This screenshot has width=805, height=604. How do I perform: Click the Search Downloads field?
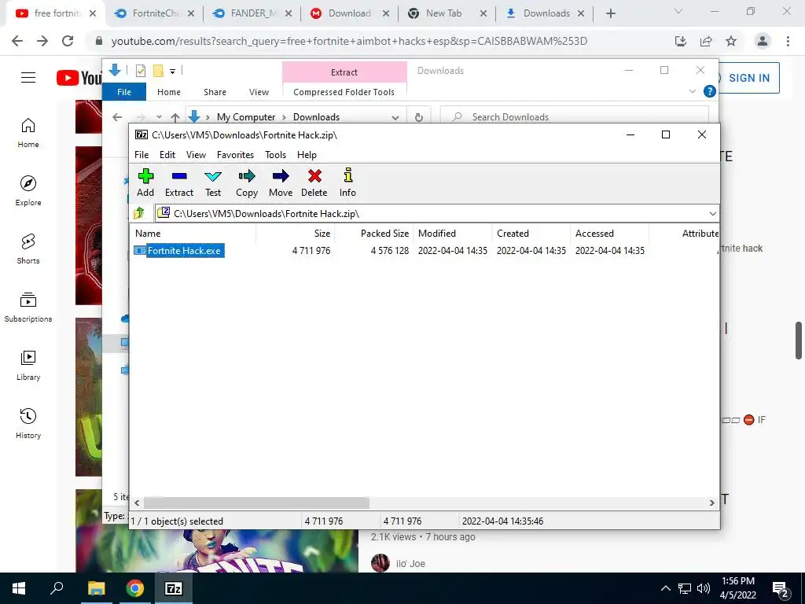575,117
